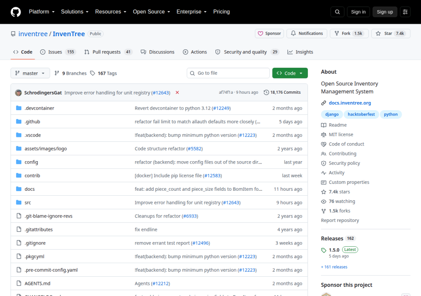Click the book icon next to Readme
This screenshot has width=421, height=296.
click(x=324, y=125)
